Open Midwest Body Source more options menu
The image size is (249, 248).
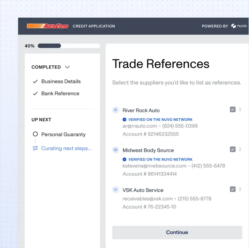[x=240, y=149]
